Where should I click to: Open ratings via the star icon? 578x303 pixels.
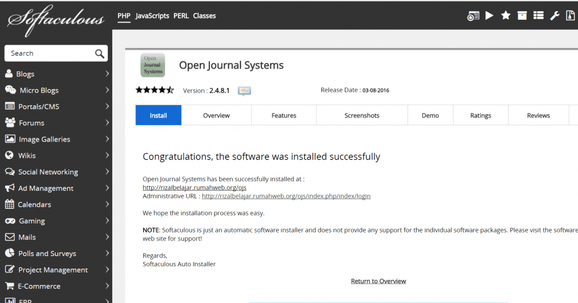(506, 15)
